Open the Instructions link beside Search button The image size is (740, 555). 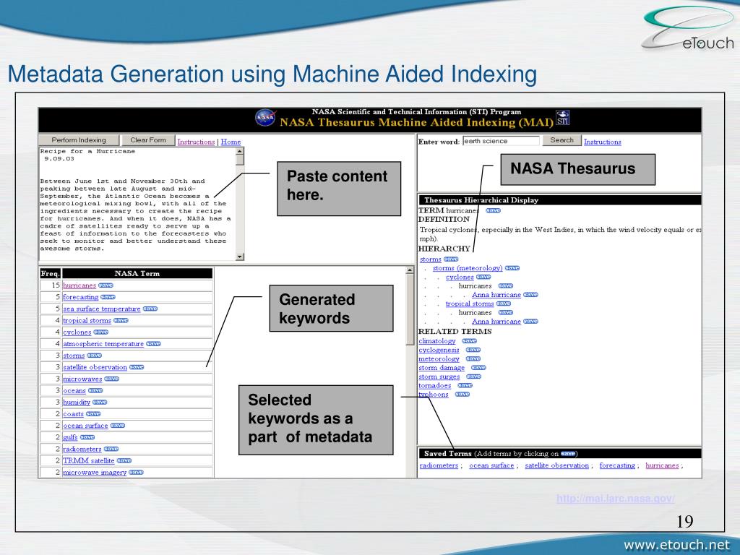[602, 142]
